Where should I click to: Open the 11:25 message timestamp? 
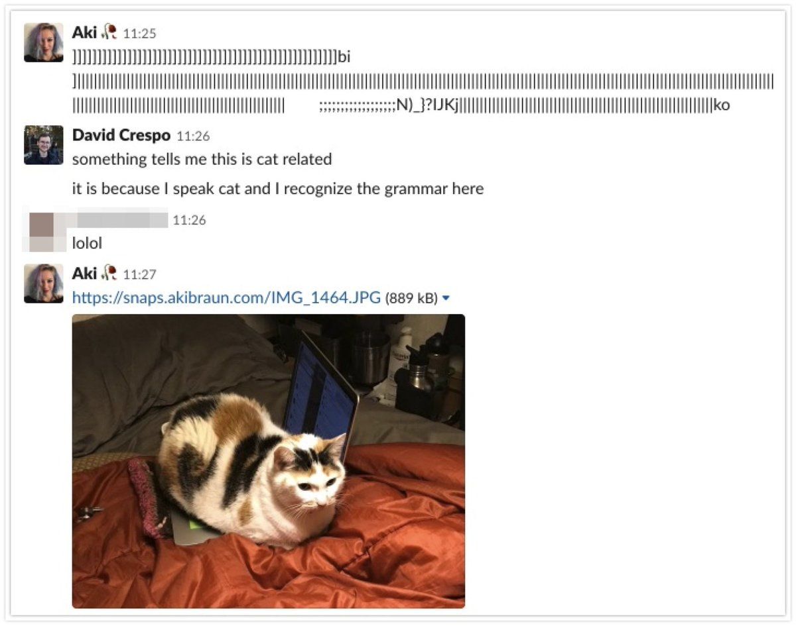140,33
